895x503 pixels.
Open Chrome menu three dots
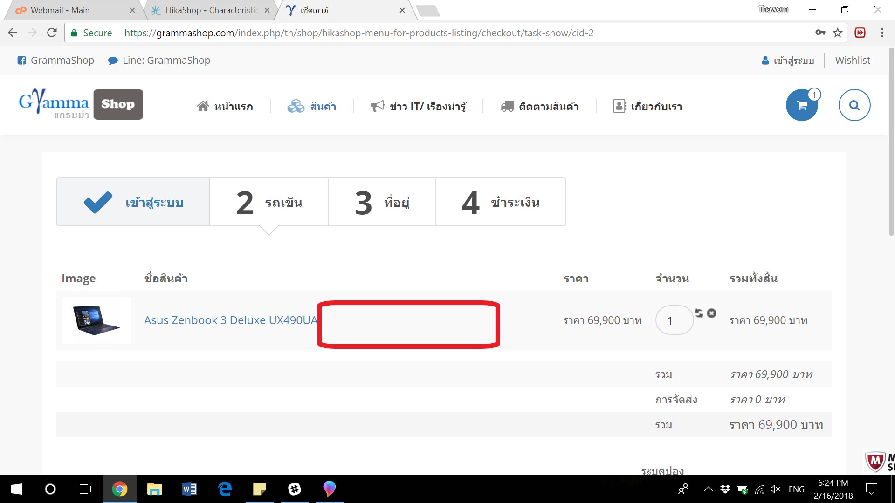click(882, 33)
